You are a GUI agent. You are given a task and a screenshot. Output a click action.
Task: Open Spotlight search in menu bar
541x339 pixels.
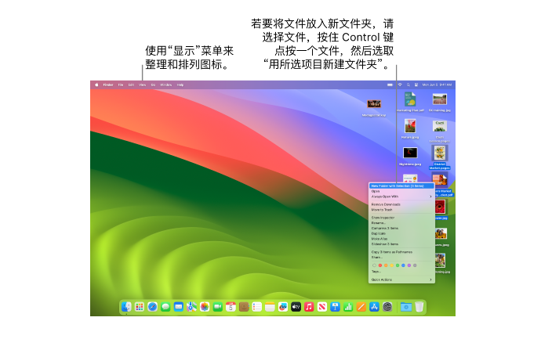coord(408,85)
